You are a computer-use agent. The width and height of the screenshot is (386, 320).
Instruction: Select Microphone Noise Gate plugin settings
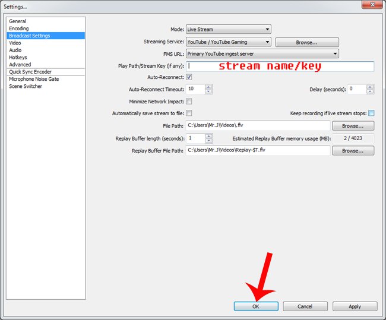tap(34, 79)
